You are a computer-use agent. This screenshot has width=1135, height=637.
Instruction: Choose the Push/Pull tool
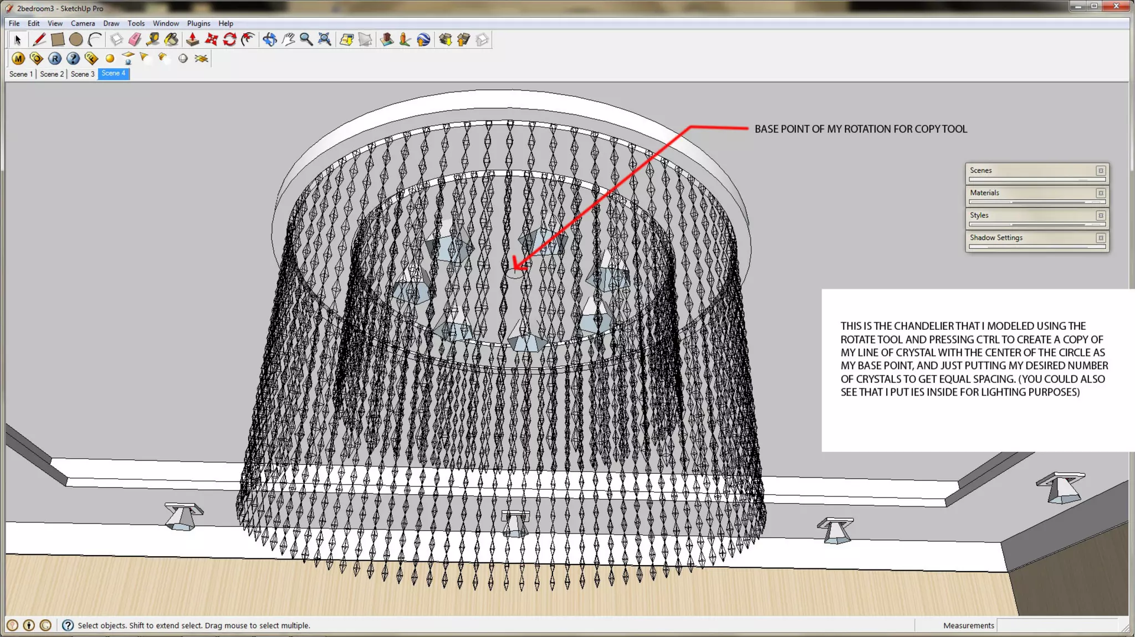click(192, 39)
